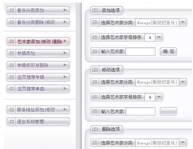Expand artist category dropdown in 删除选项
The image size is (193, 149).
click(x=183, y=143)
